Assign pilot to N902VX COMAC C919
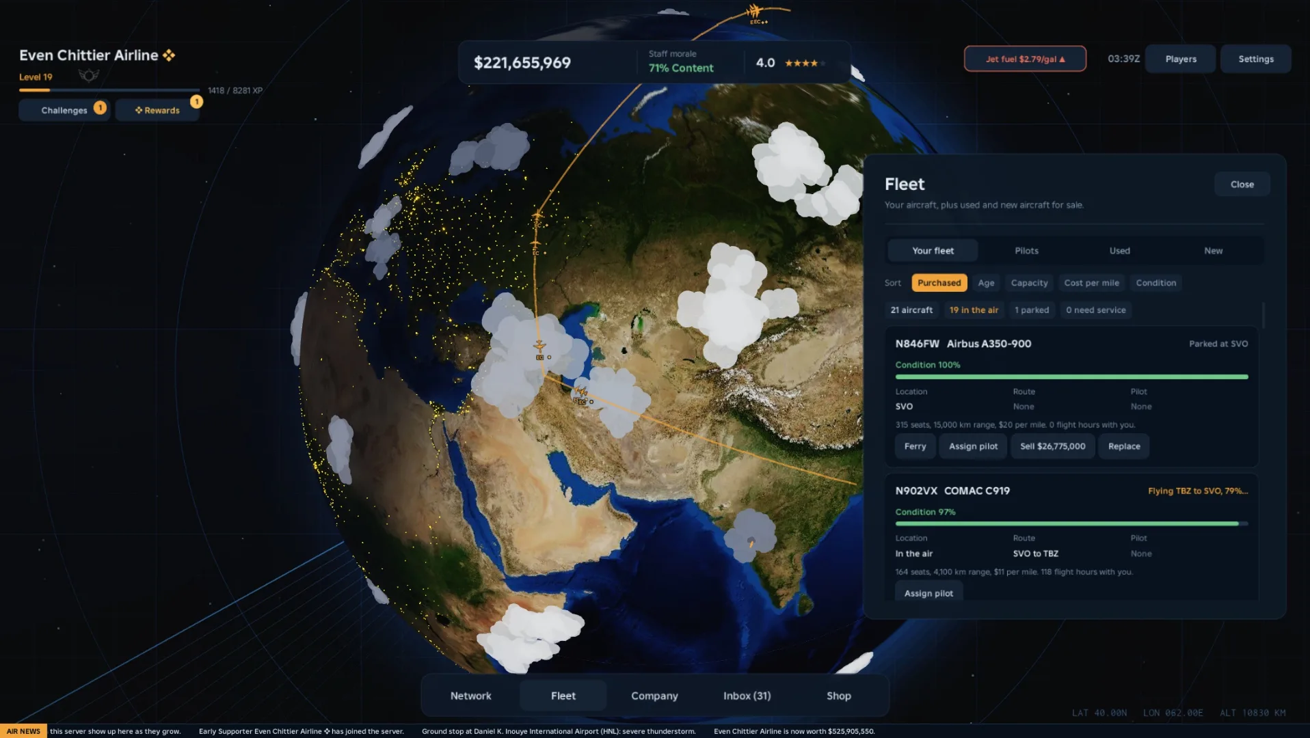Image resolution: width=1310 pixels, height=738 pixels. coord(928,593)
